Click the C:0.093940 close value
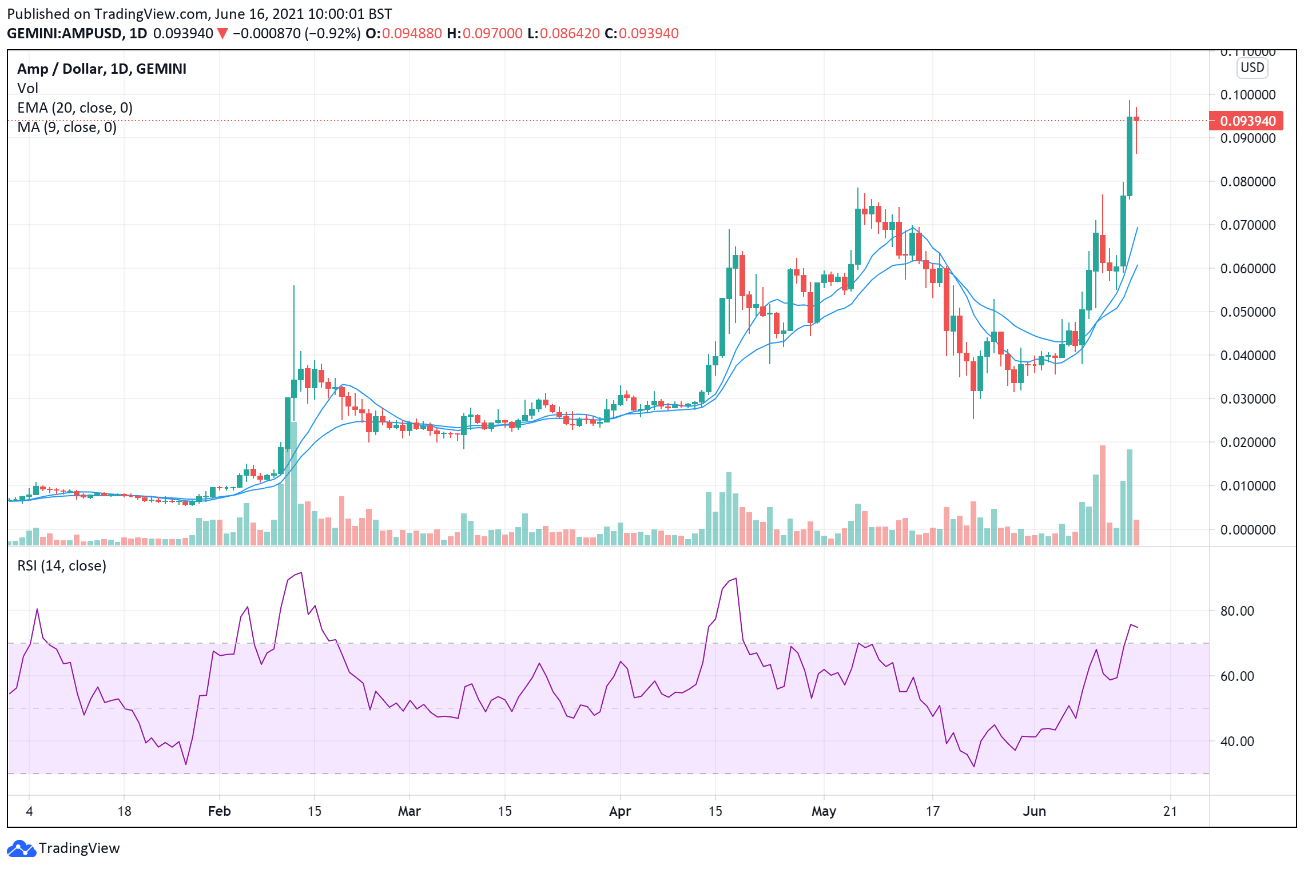This screenshot has width=1304, height=869. [x=642, y=33]
